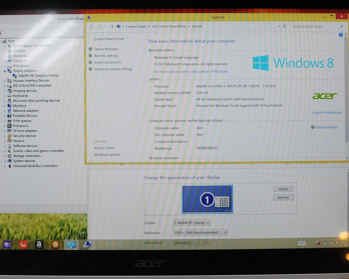Expand Universal Serial Bus controllers node
This screenshot has width=349, height=279.
(x=5, y=166)
